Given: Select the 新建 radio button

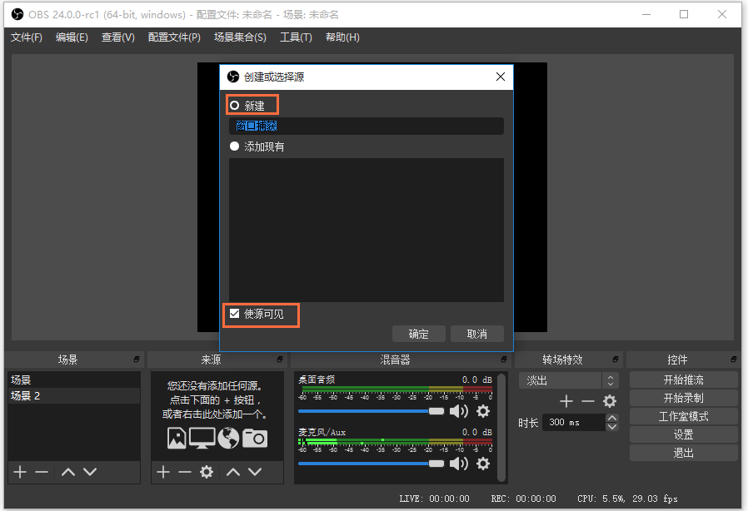Looking at the screenshot, I should click(234, 104).
